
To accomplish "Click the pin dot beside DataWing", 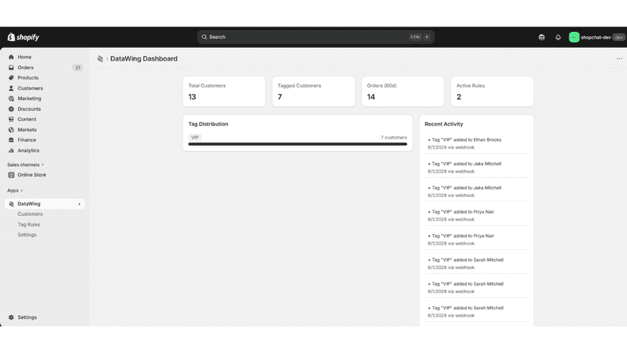I will (80, 204).
